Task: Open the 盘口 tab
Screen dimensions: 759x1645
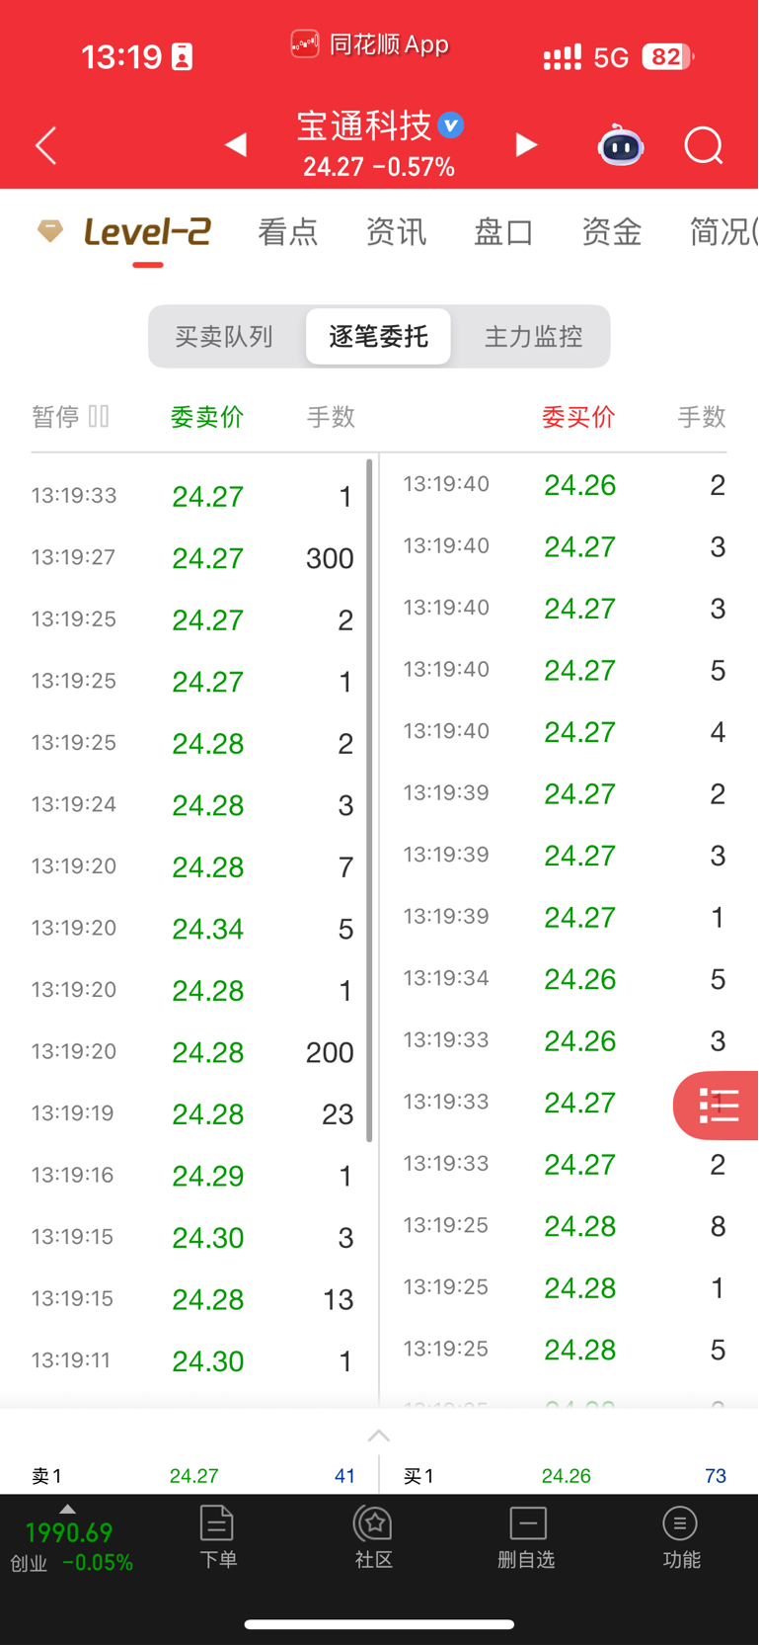Action: tap(504, 232)
